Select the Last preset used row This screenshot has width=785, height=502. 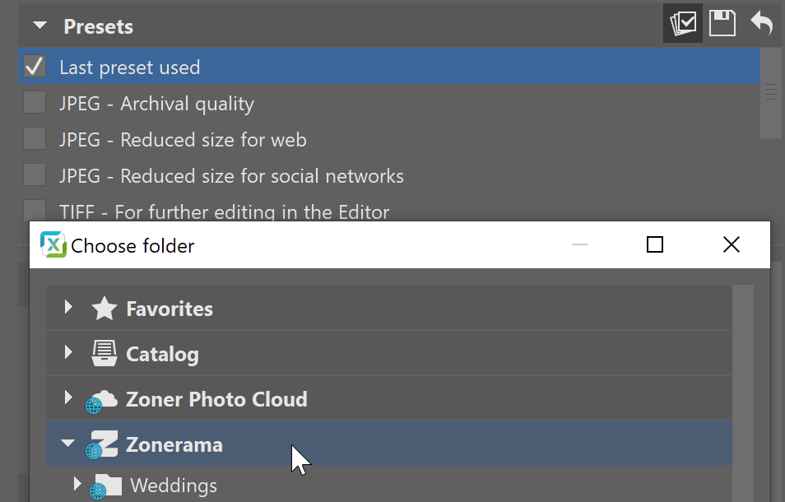pyautogui.click(x=389, y=66)
